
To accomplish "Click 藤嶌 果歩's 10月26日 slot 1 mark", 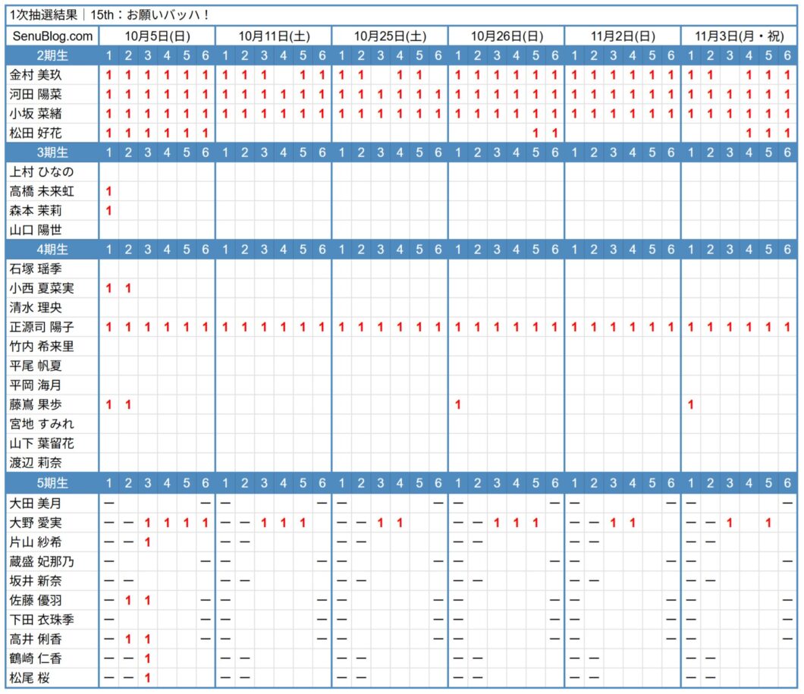I will click(458, 405).
